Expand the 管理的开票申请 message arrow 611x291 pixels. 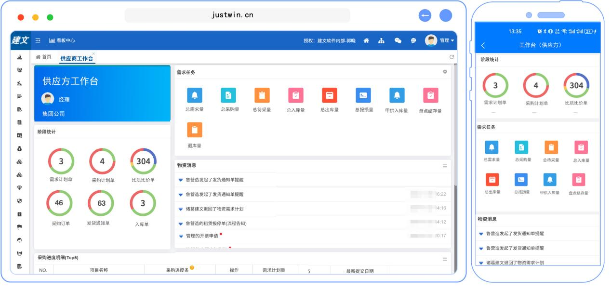(181, 236)
